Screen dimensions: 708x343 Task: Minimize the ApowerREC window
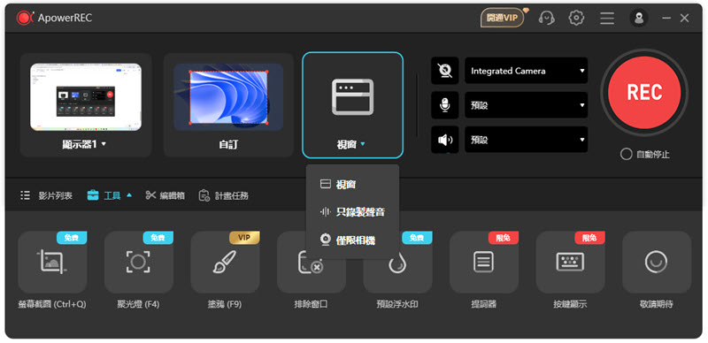(x=666, y=18)
